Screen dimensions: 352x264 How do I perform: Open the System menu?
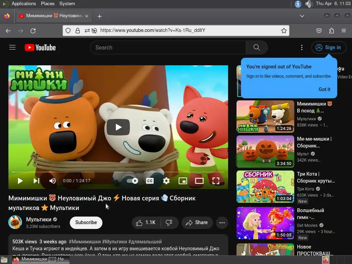point(67,3)
